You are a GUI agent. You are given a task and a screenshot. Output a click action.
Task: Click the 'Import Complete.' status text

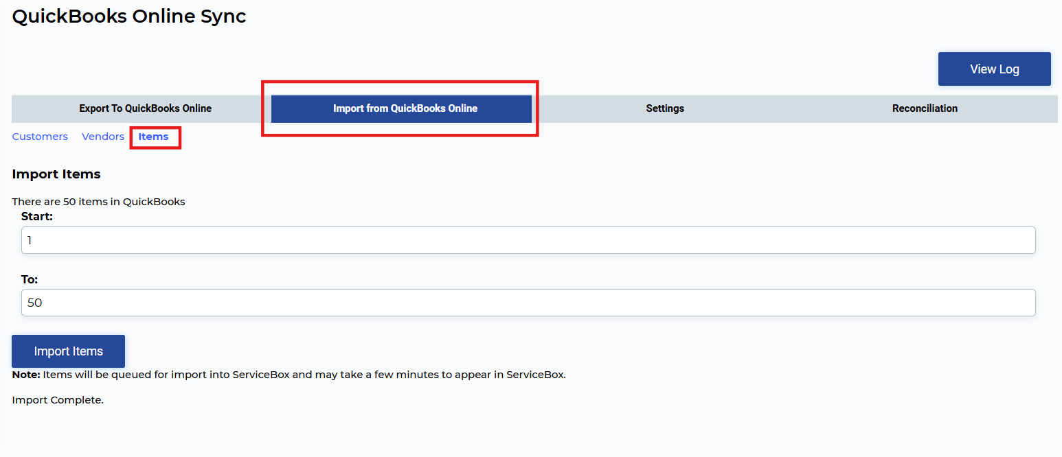[x=58, y=400]
